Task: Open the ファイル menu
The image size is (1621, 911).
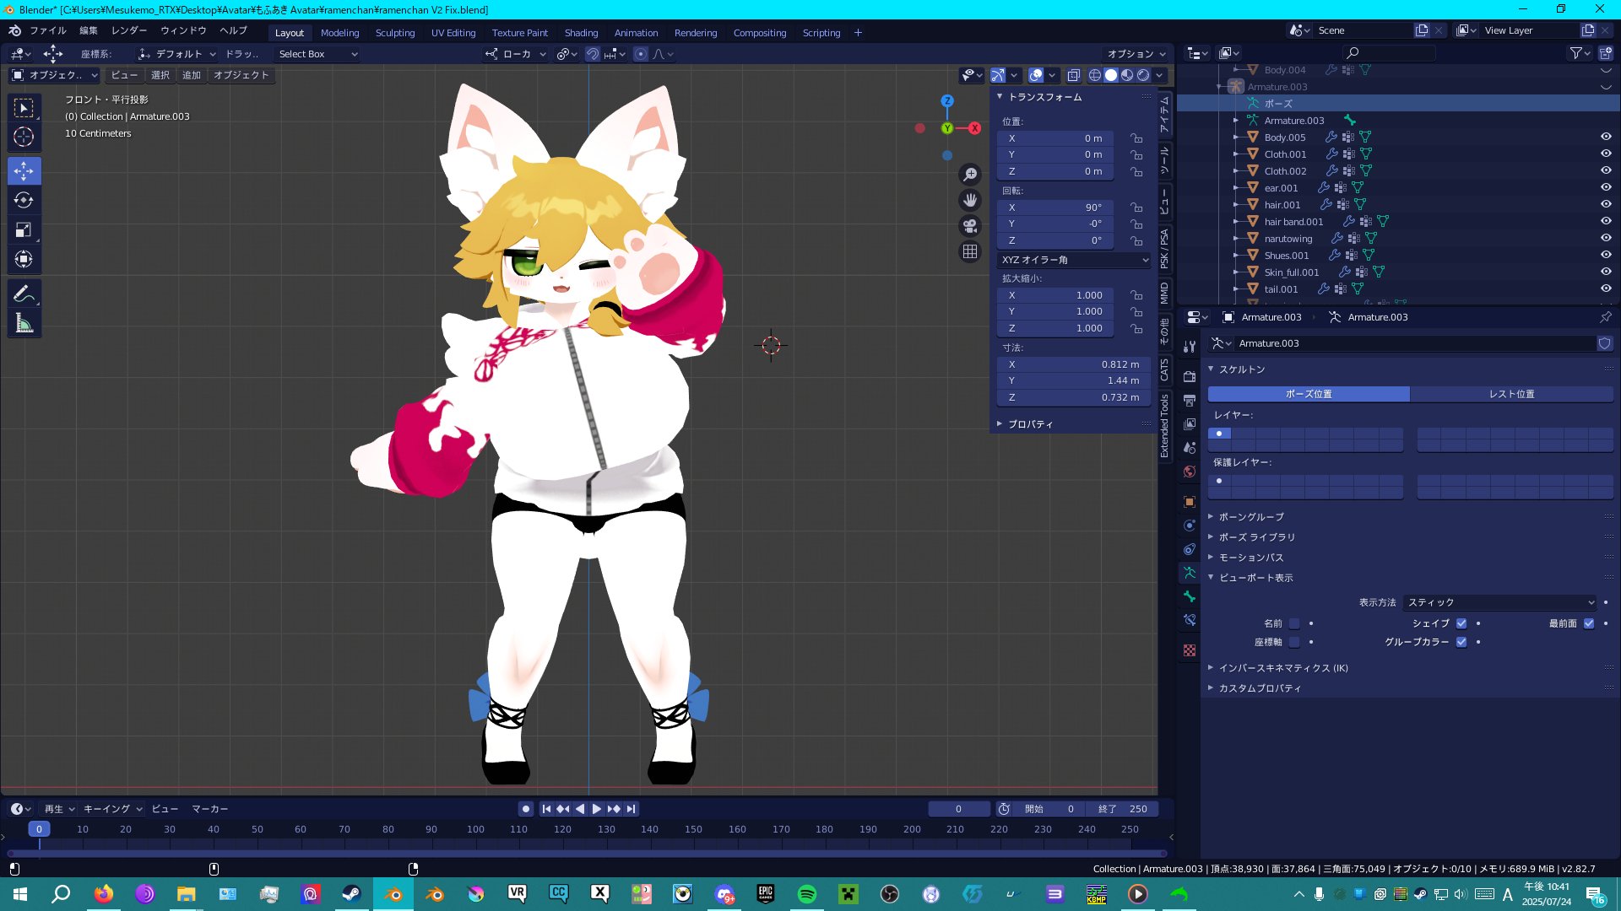Action: click(48, 30)
